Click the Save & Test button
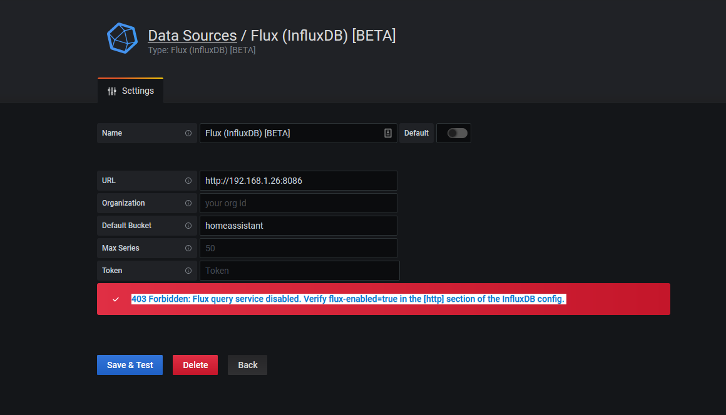Image resolution: width=726 pixels, height=415 pixels. [130, 365]
